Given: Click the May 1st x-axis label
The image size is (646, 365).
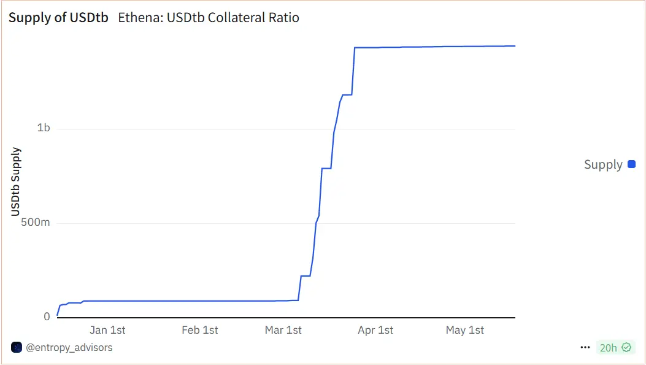Looking at the screenshot, I should 465,330.
